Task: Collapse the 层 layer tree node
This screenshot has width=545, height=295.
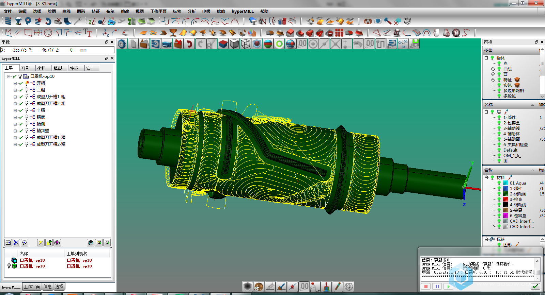Action: (486, 112)
